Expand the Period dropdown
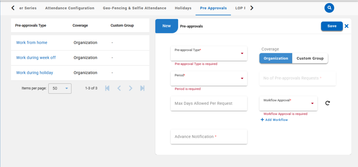Viewport: 358px width, 167px height. click(209, 78)
